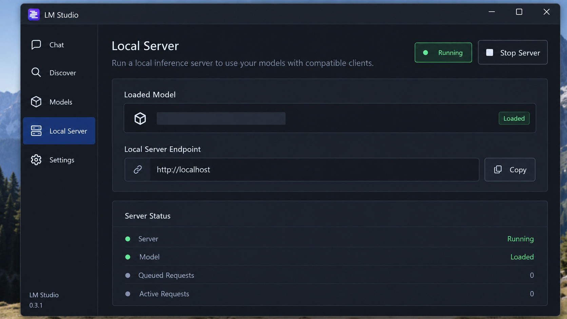The image size is (567, 319).
Task: Click the green dot beside Model status
Action: point(128,257)
